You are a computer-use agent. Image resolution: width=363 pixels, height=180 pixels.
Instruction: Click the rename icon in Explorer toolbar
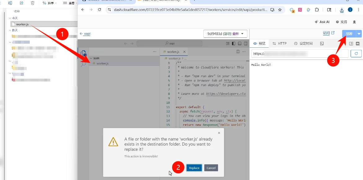point(10,3)
